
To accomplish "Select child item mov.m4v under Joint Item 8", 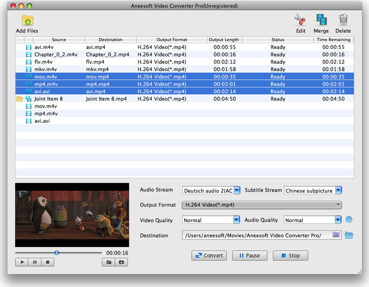I will coord(46,106).
